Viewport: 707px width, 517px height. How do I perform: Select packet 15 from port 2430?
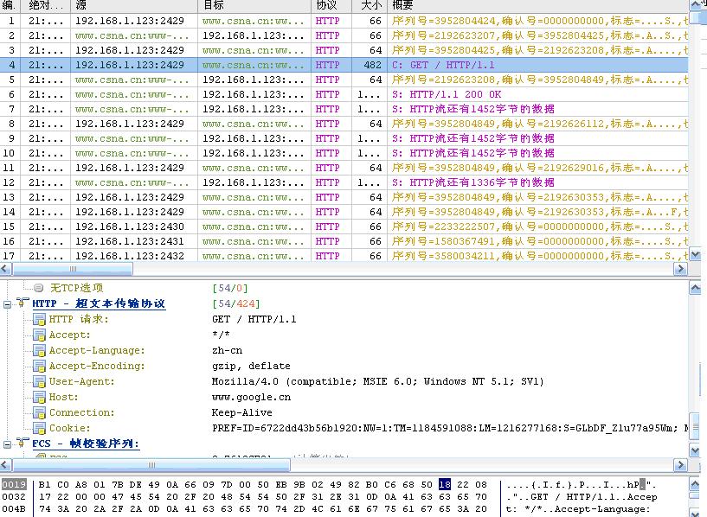[x=344, y=227]
